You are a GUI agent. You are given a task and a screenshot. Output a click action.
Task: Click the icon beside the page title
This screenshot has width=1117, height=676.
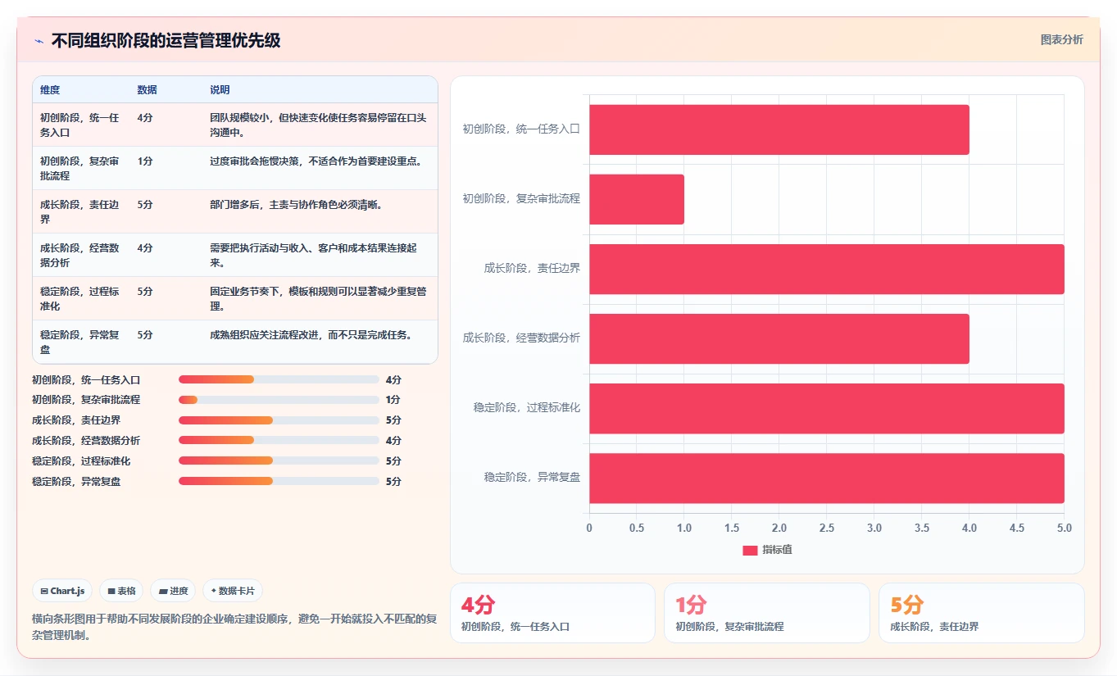coord(39,41)
